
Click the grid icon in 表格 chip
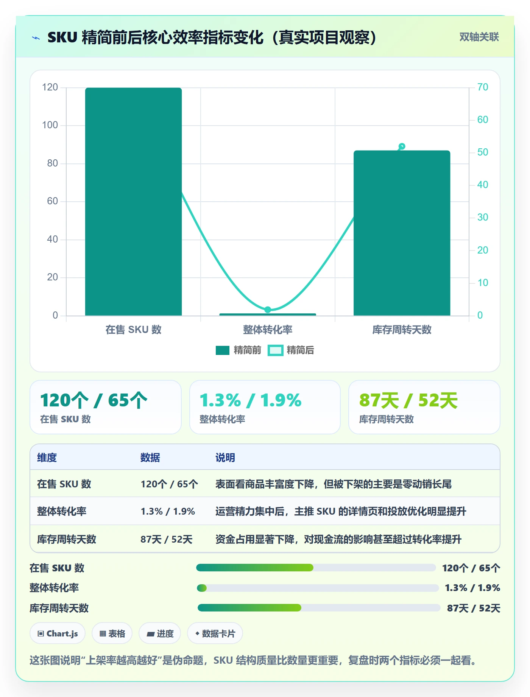tap(103, 634)
